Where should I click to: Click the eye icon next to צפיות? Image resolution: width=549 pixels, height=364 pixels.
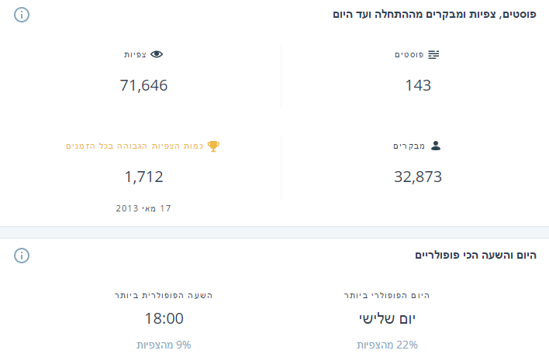pos(157,54)
